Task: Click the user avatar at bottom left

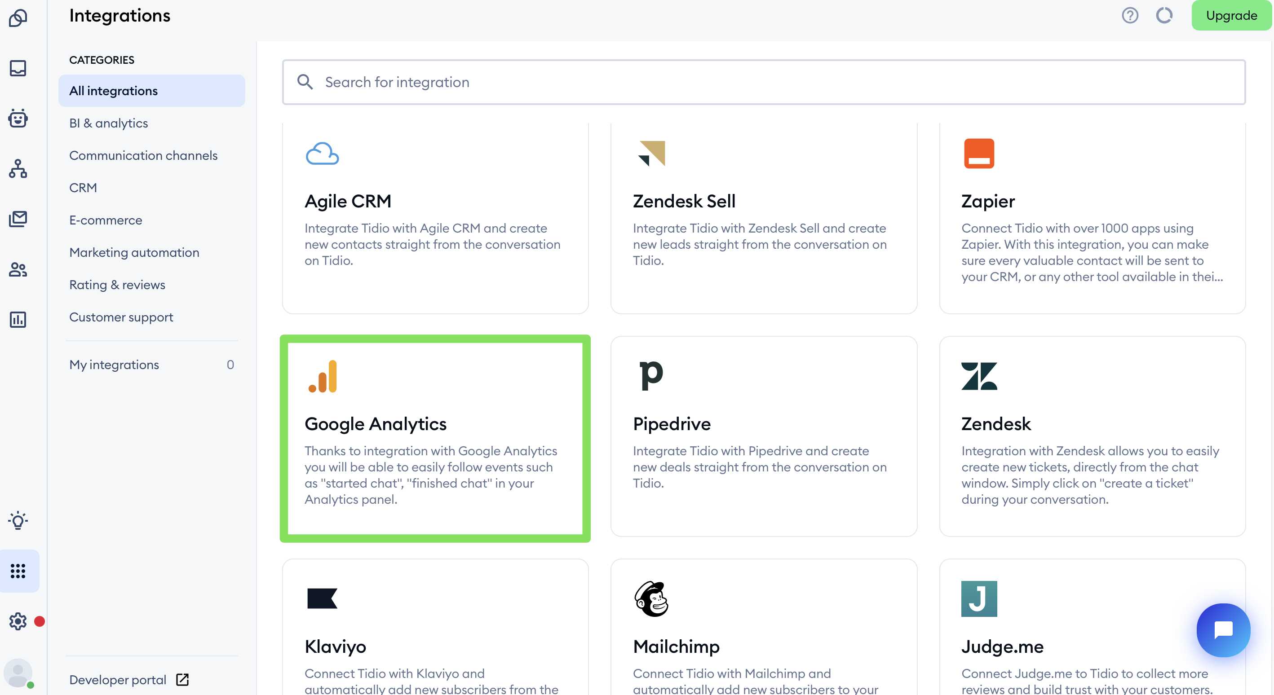Action: (x=18, y=673)
